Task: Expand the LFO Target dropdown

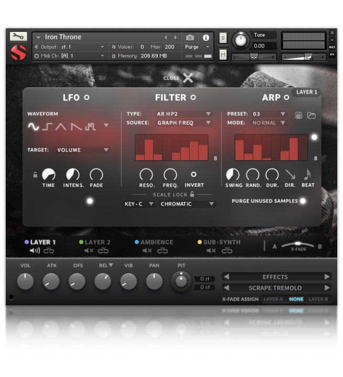Action: (83, 150)
